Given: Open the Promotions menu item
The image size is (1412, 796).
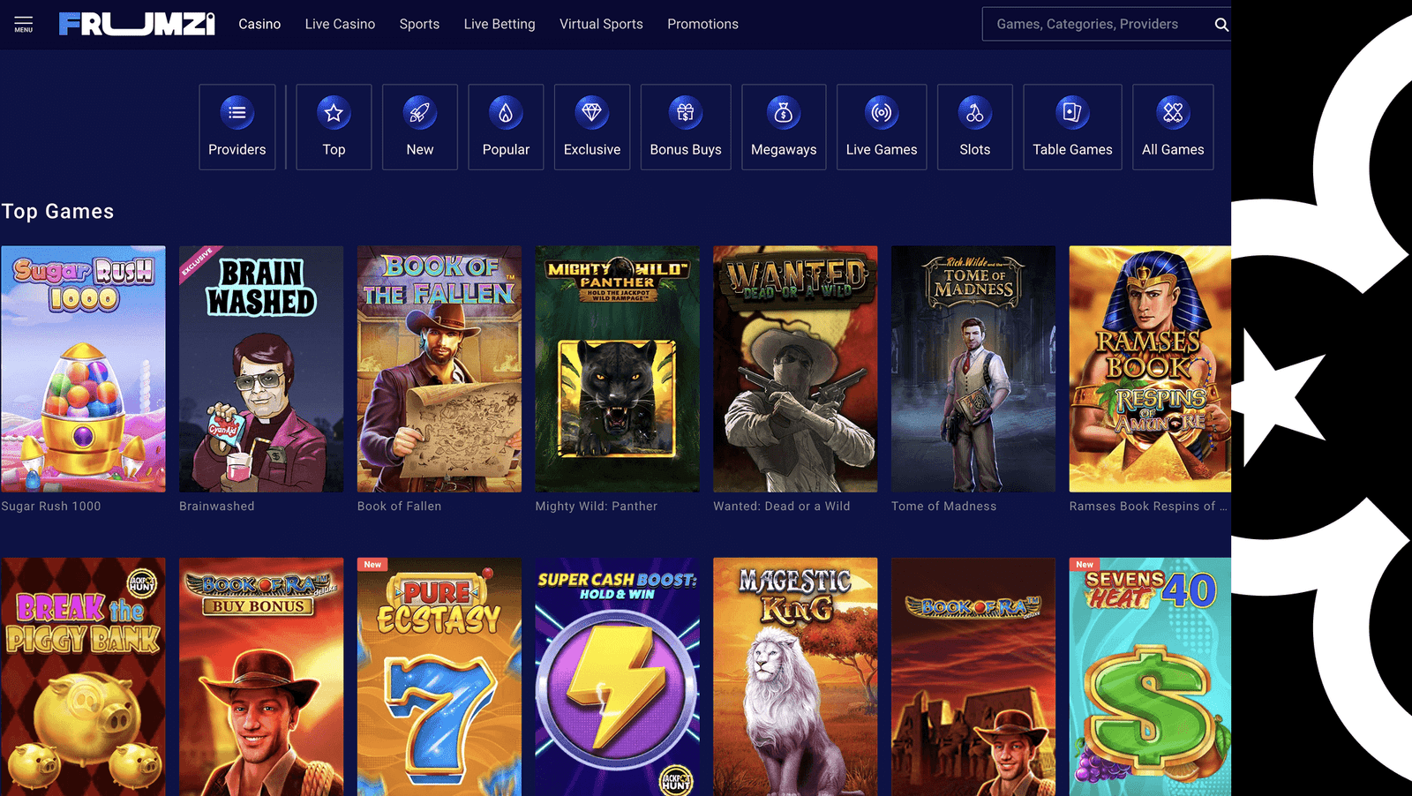Looking at the screenshot, I should 702,24.
